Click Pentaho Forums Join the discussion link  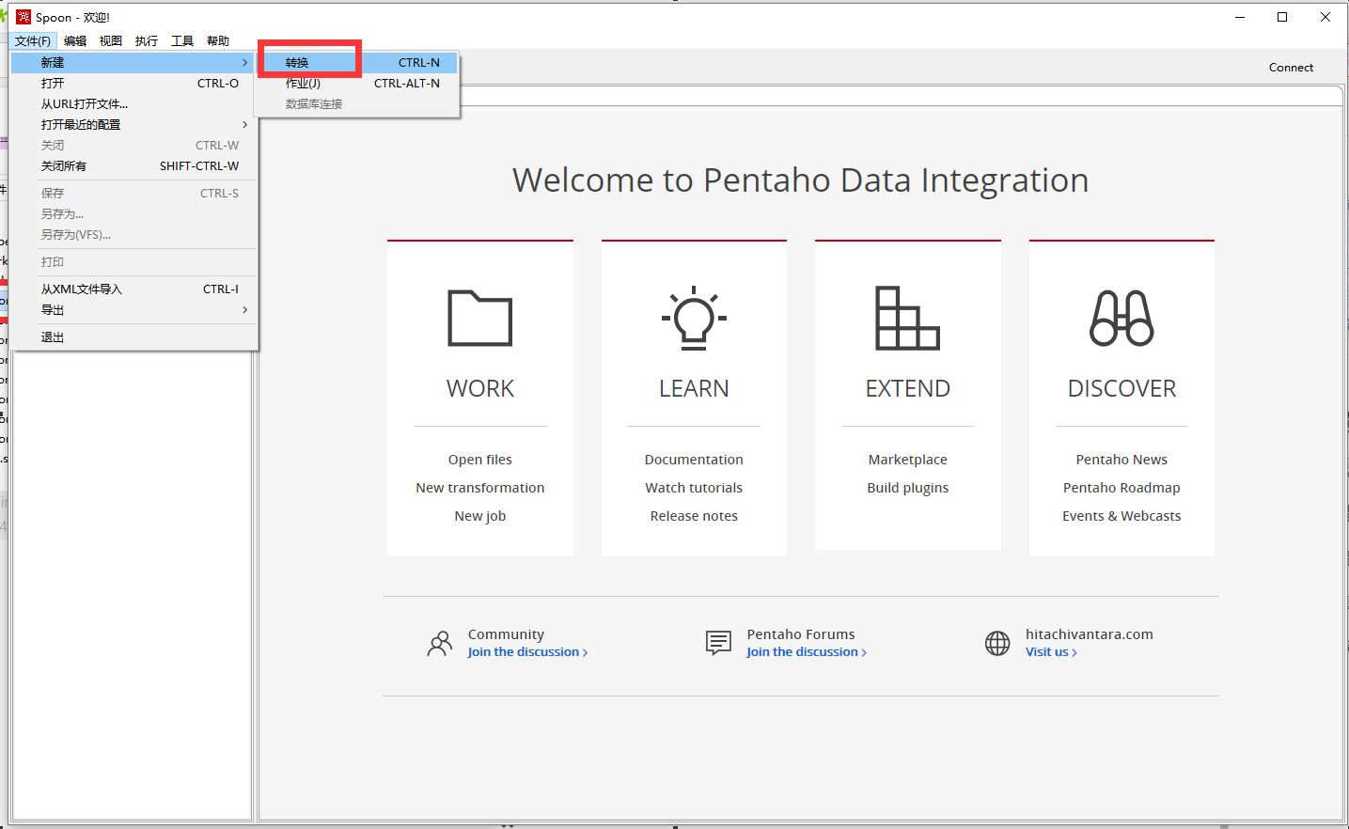click(807, 651)
